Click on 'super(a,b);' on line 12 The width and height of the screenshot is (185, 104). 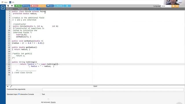(x=21, y=35)
